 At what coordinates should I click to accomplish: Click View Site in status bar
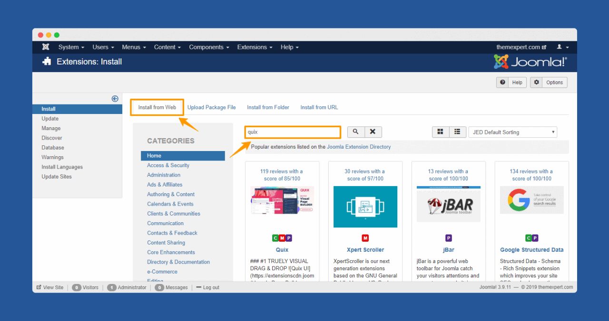pyautogui.click(x=49, y=287)
